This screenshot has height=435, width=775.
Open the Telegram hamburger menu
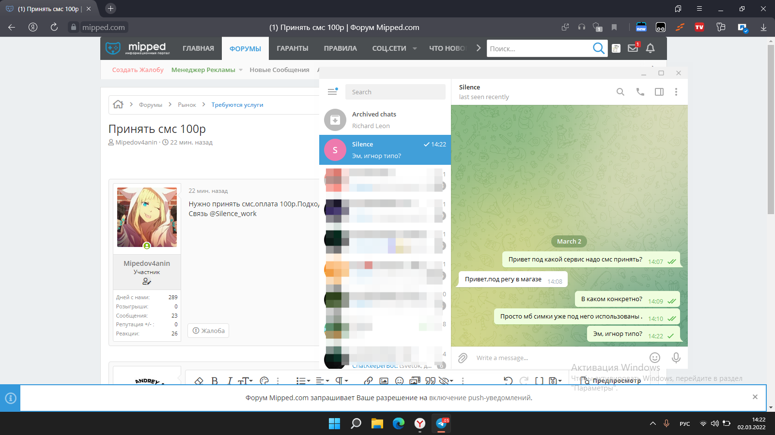332,92
